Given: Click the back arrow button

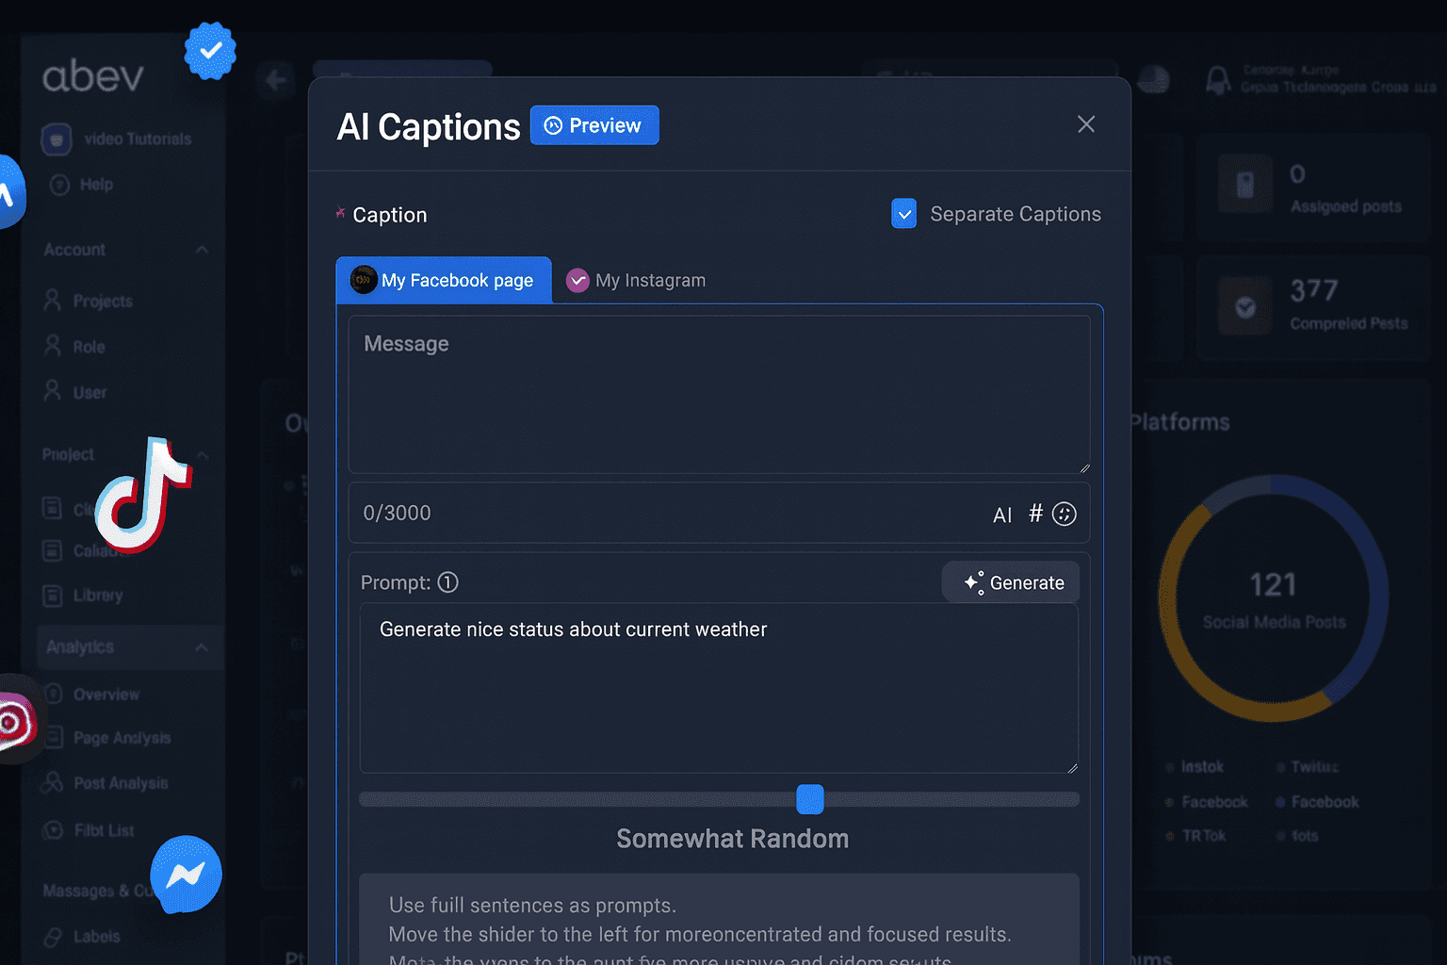Looking at the screenshot, I should (276, 80).
